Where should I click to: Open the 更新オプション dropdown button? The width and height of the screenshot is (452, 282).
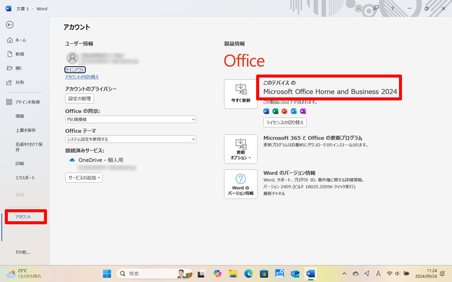click(240, 149)
